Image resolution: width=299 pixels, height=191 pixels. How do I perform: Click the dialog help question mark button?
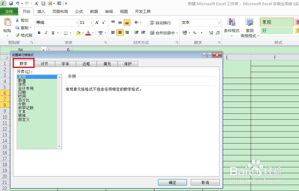[207, 55]
